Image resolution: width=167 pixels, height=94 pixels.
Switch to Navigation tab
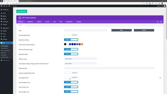(x=30, y=22)
